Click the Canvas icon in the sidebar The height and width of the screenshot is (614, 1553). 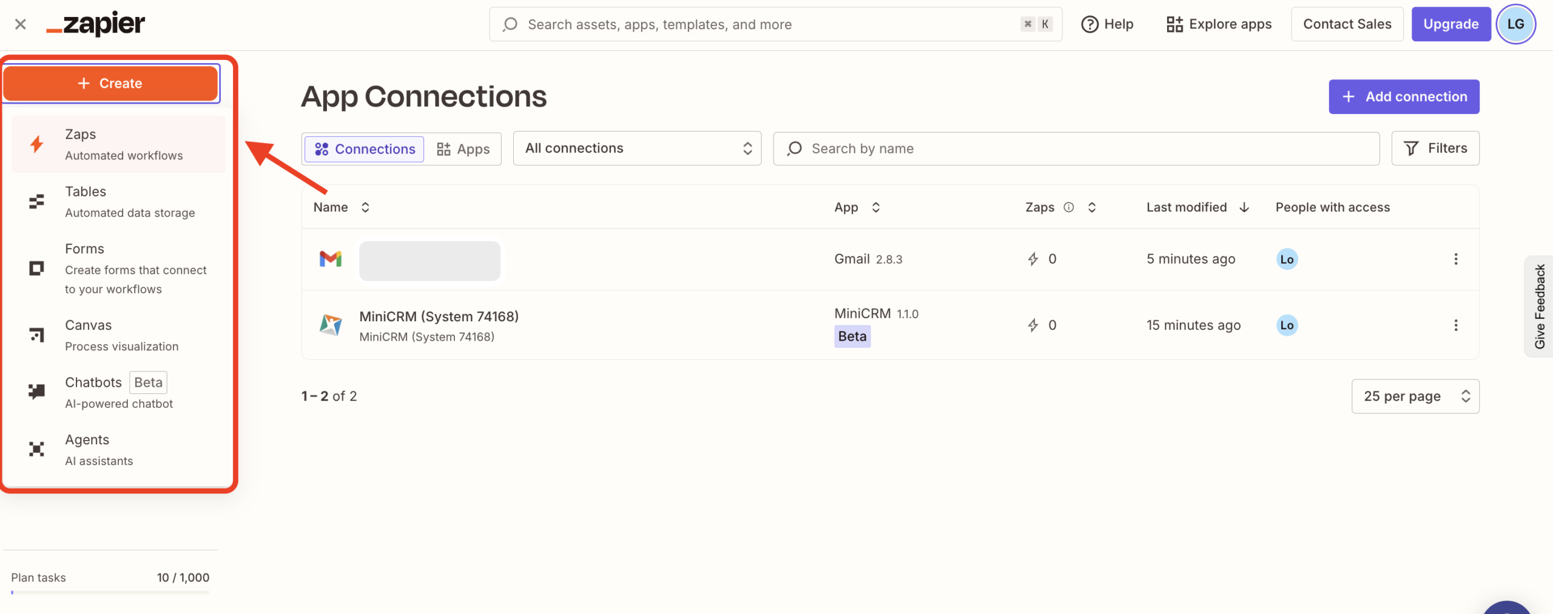(37, 335)
